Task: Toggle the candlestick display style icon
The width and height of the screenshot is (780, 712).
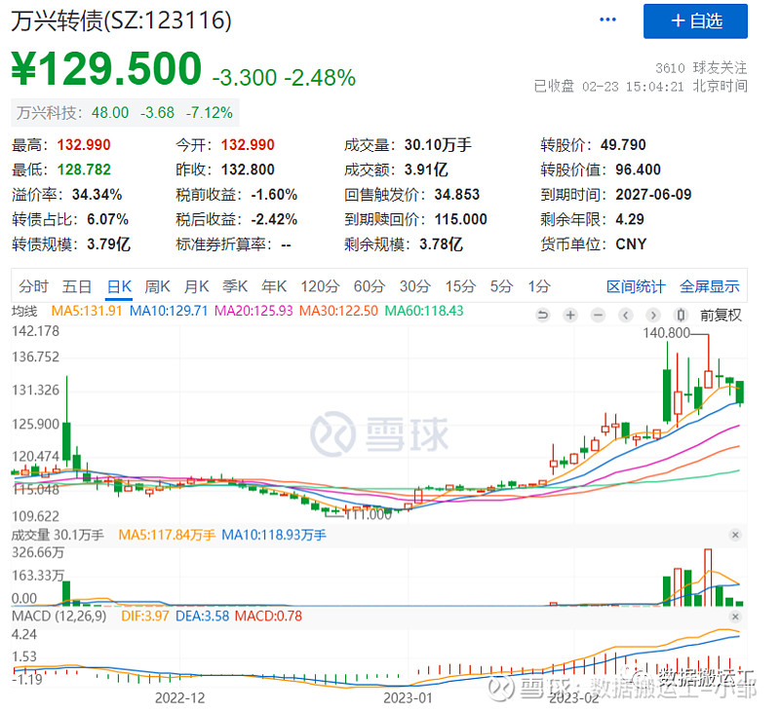Action: point(681,315)
